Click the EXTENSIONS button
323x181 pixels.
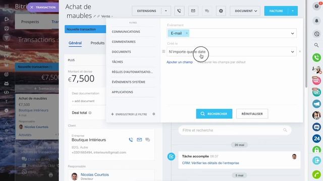146,11
